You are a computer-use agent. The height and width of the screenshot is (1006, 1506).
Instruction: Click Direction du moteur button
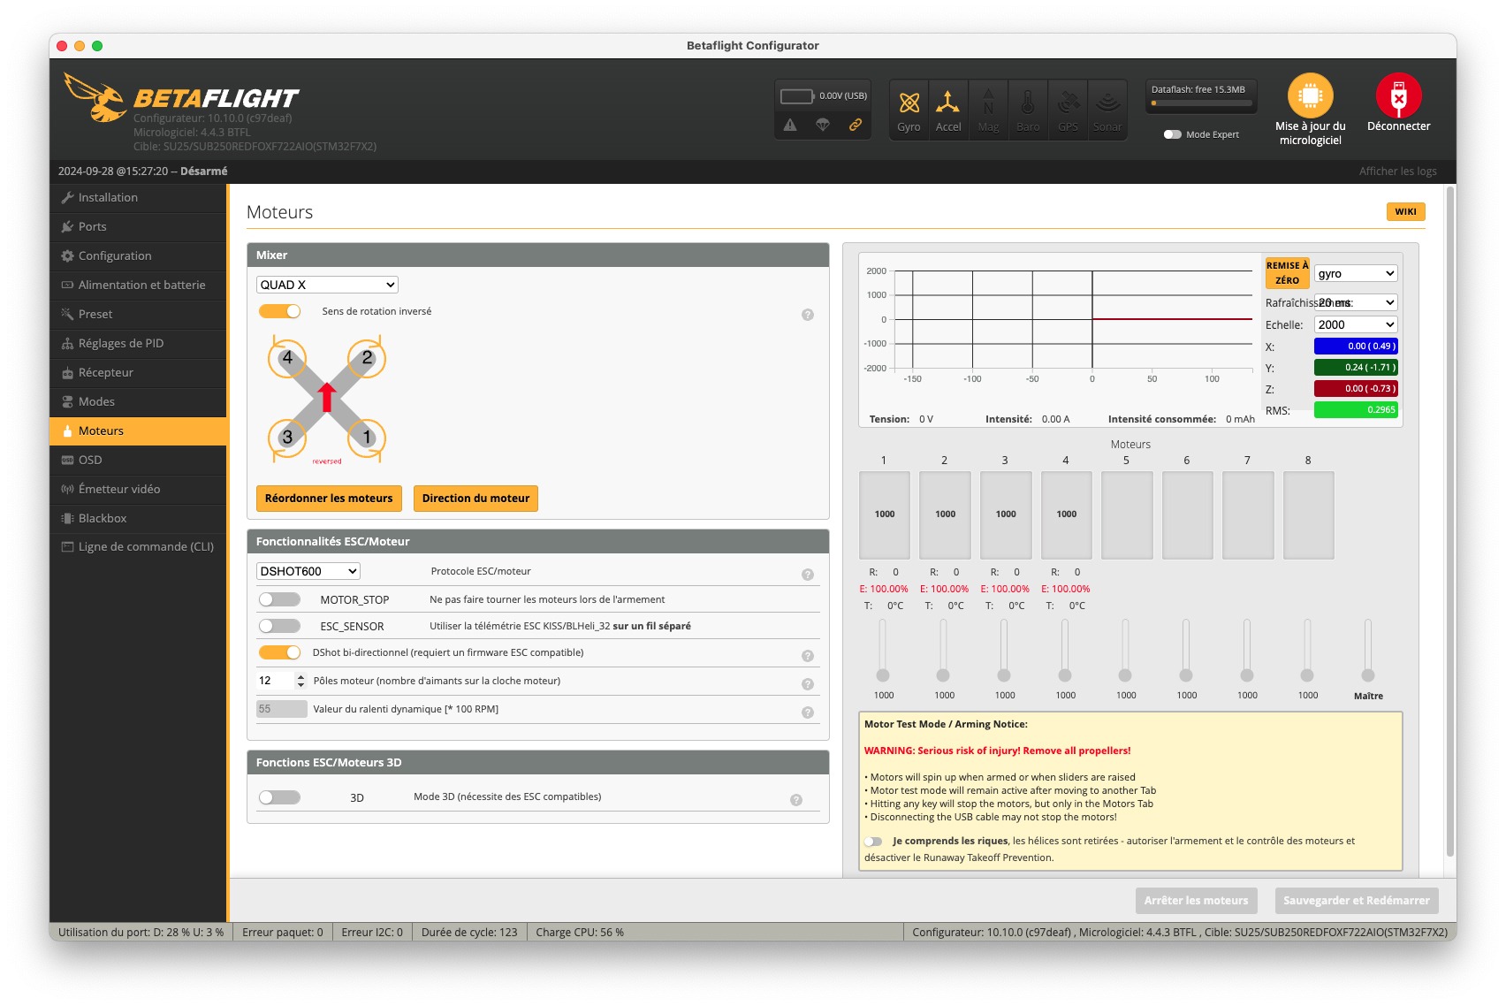click(475, 499)
